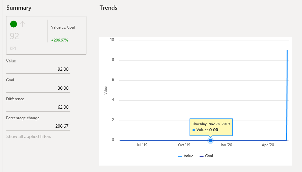
Task: Click the dark-blue line marker beside Goal legend
Action: click(201, 156)
